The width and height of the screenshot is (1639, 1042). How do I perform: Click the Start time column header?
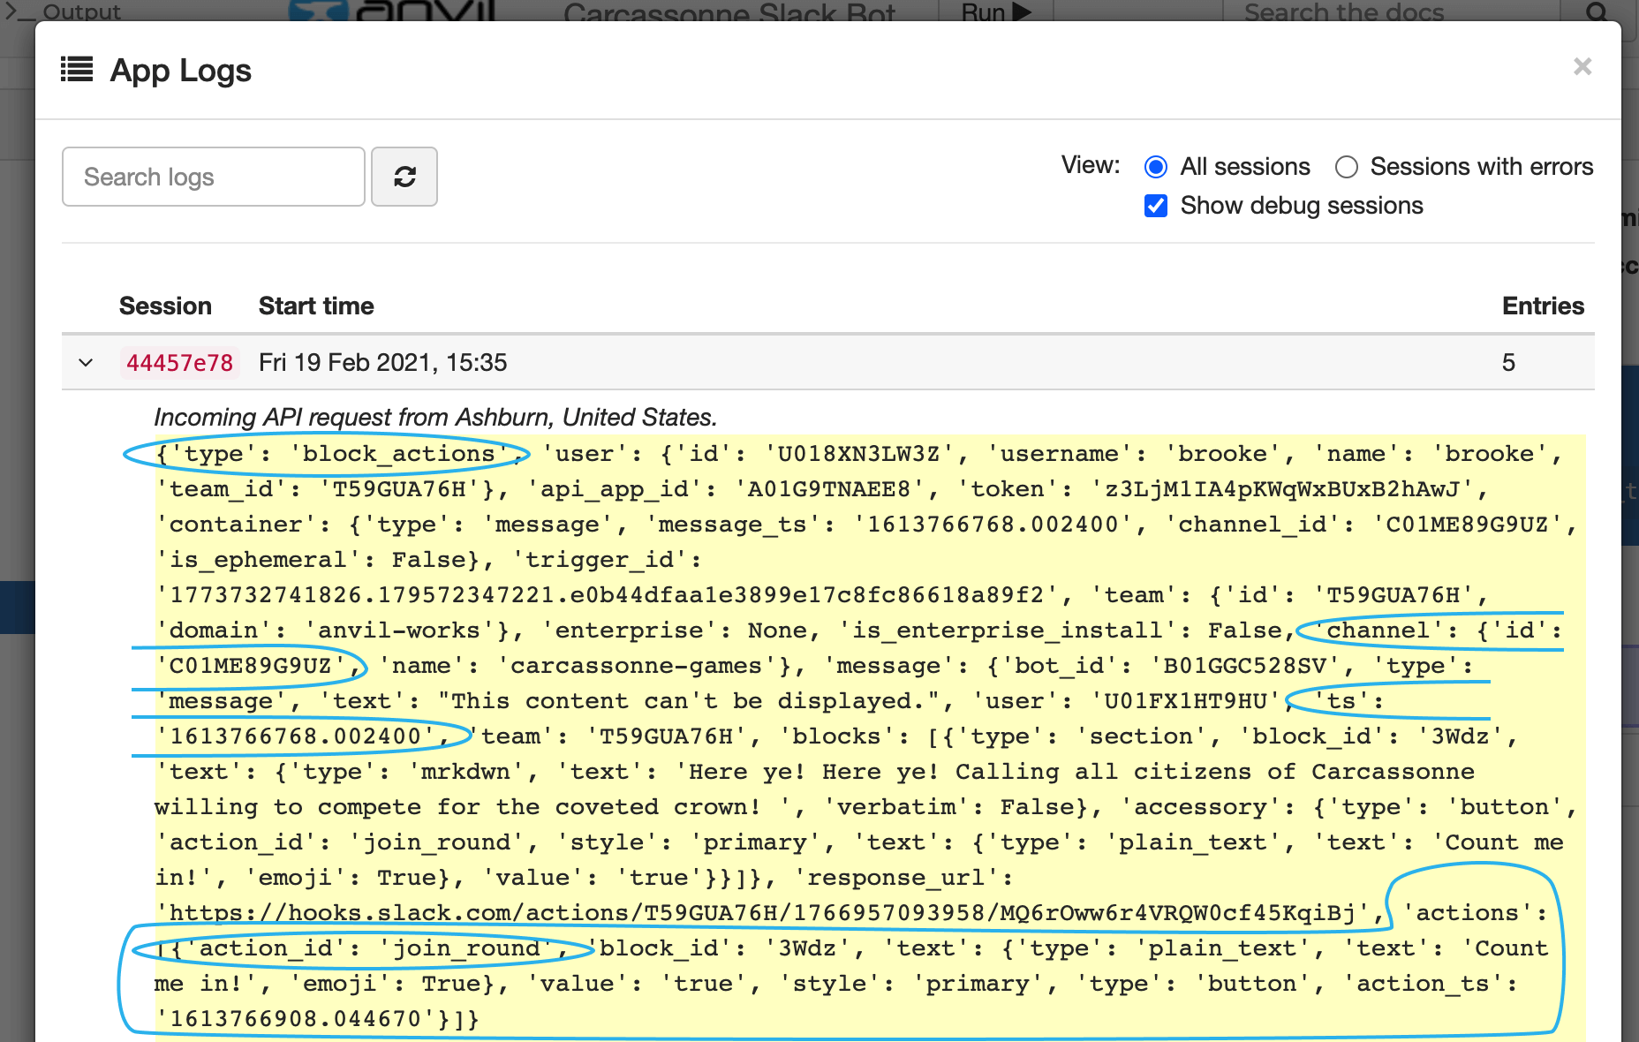(316, 306)
